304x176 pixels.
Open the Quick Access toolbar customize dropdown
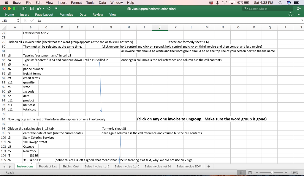56,9
